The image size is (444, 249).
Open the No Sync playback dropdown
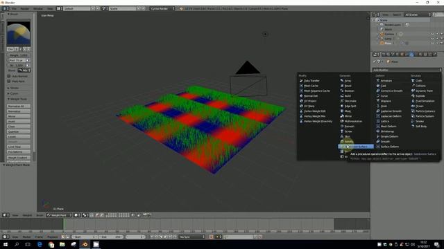pyautogui.click(x=192, y=237)
